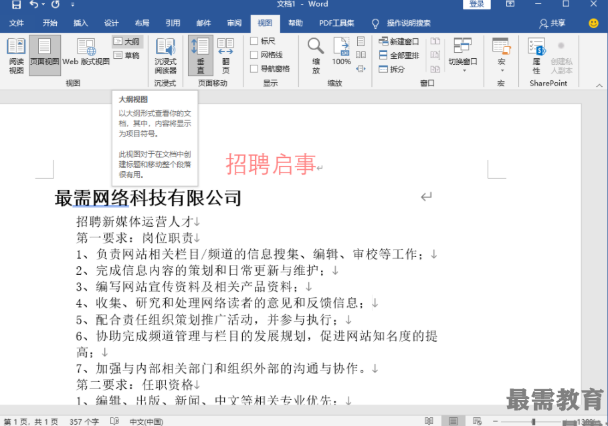Image resolution: width=608 pixels, height=426 pixels.
Task: Switch to the 开始 (Home) tab
Action: point(50,23)
